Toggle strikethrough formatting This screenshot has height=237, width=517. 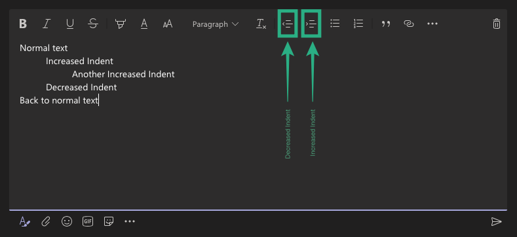[x=93, y=24]
